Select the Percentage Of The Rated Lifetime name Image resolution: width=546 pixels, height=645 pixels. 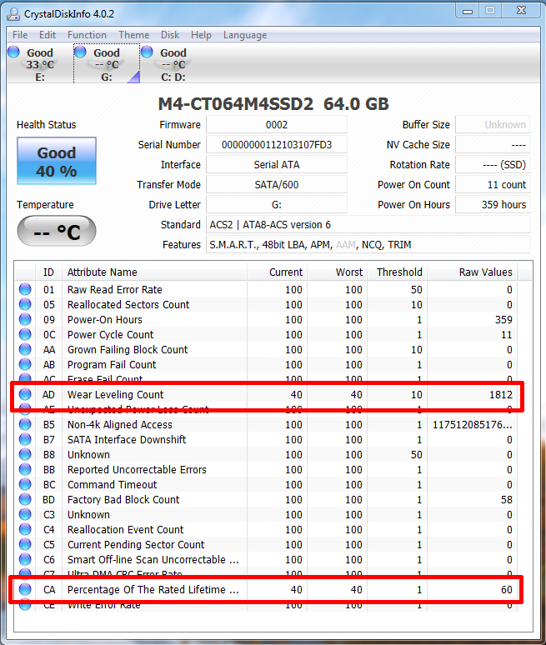click(153, 589)
